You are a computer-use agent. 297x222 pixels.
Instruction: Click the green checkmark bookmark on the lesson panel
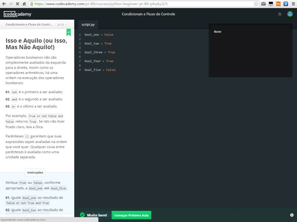click(x=69, y=33)
